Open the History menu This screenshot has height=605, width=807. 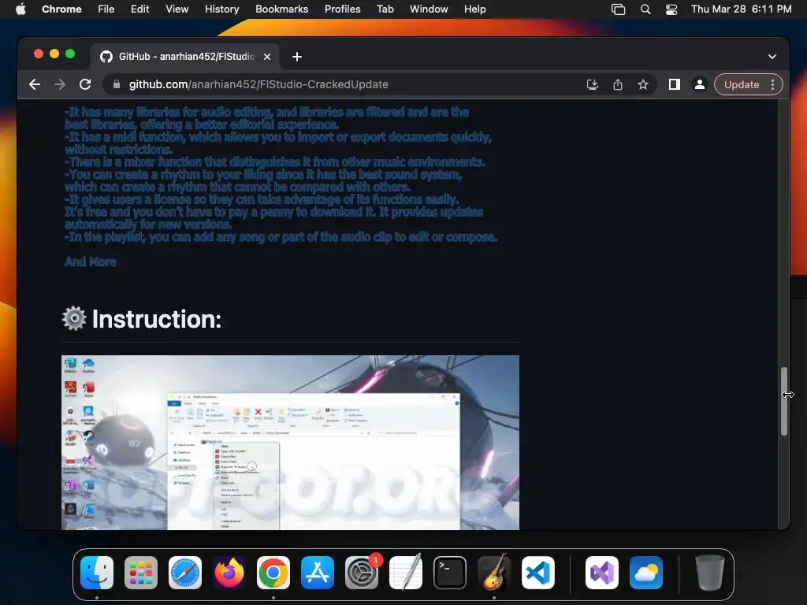point(221,9)
